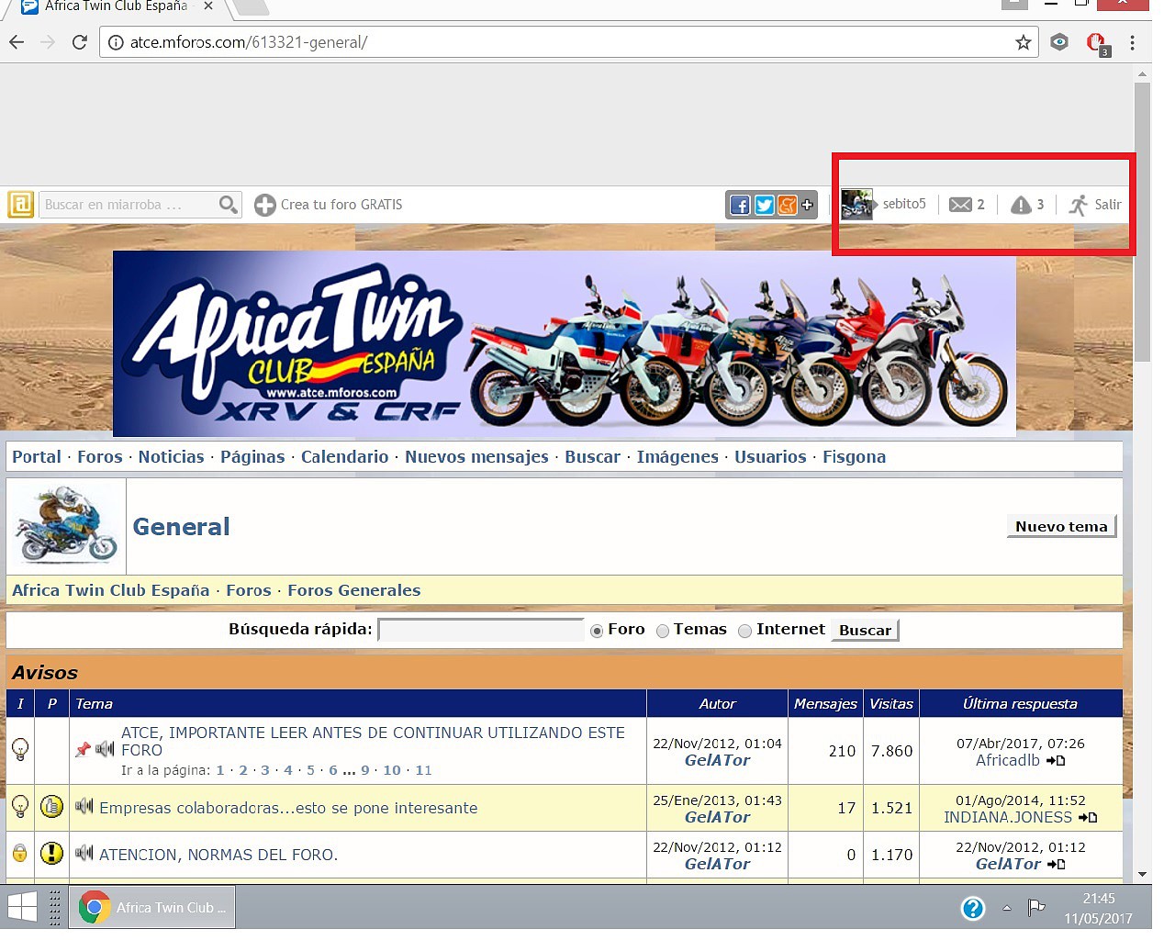Click the Miarroba logo icon
1175x940 pixels.
coord(20,204)
